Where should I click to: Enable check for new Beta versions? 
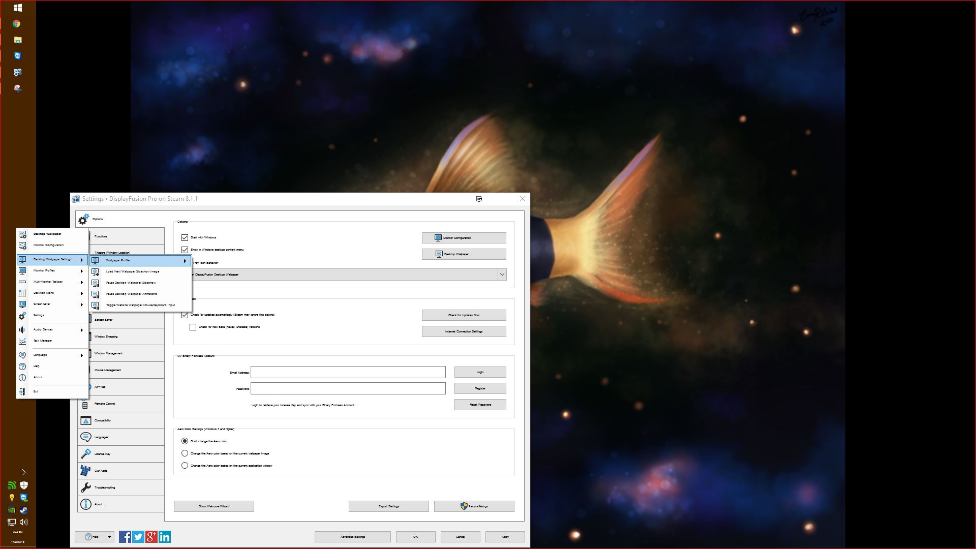(193, 327)
